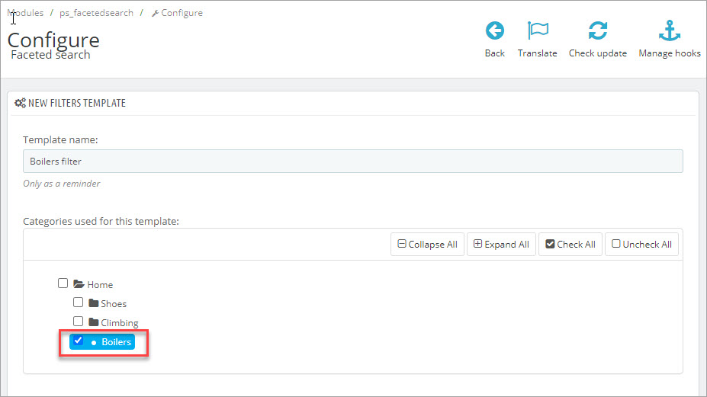Open the Manage hooks anchor icon

pyautogui.click(x=669, y=30)
